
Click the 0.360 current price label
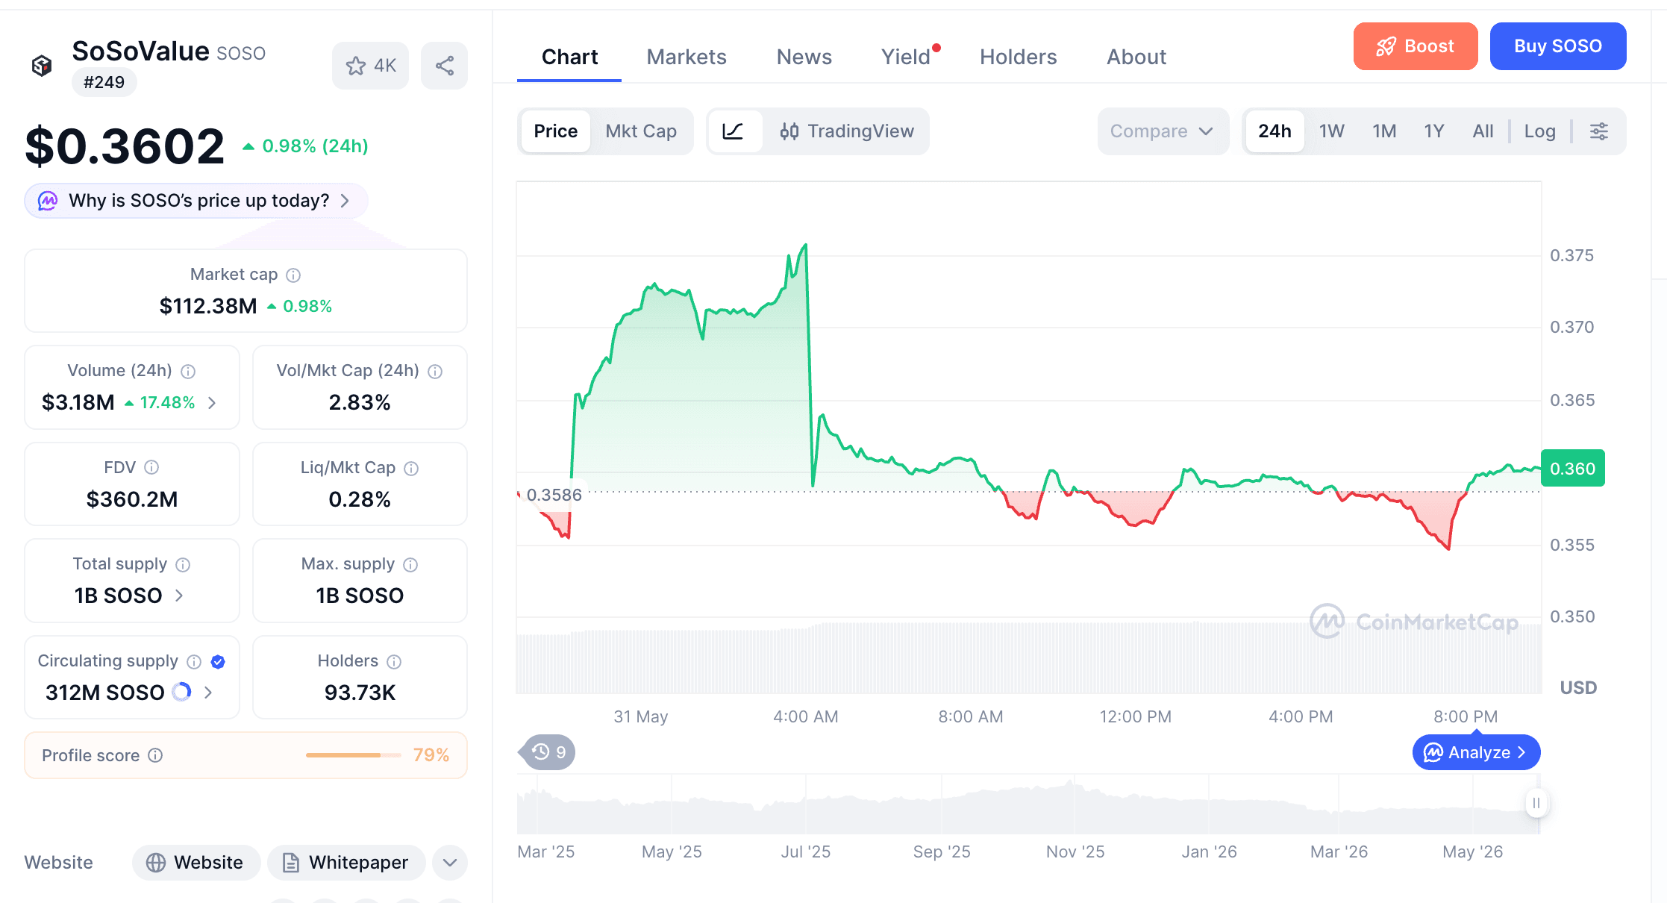[1573, 469]
